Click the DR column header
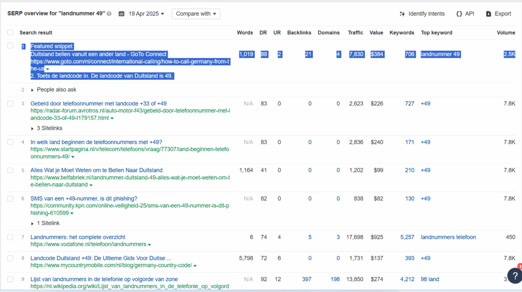This screenshot has width=522, height=292. [x=263, y=33]
